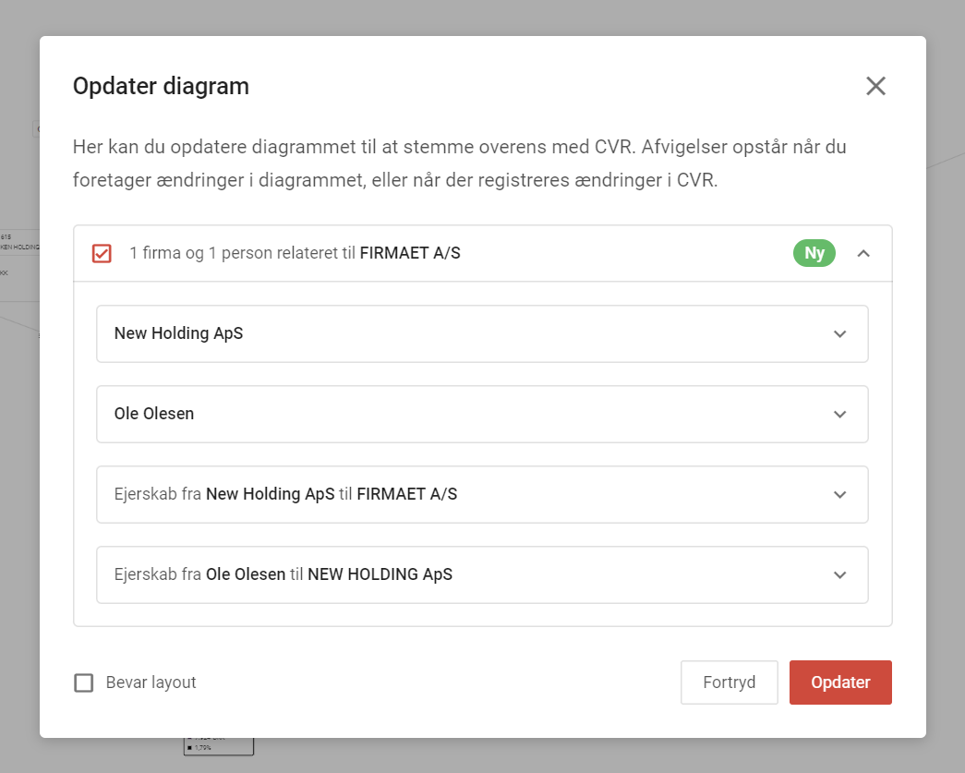The image size is (965, 773).
Task: Click 'Ejerskab fra New Holding ApS' text
Action: [224, 494]
